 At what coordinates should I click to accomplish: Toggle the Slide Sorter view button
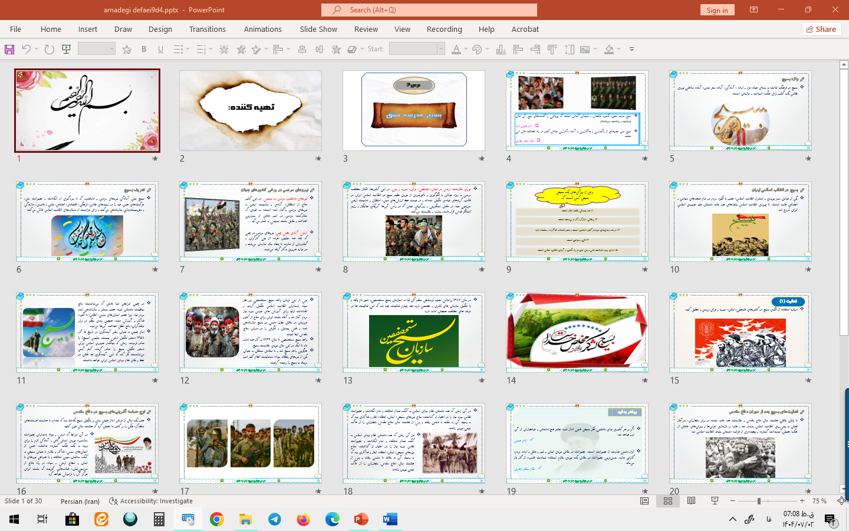[668, 501]
